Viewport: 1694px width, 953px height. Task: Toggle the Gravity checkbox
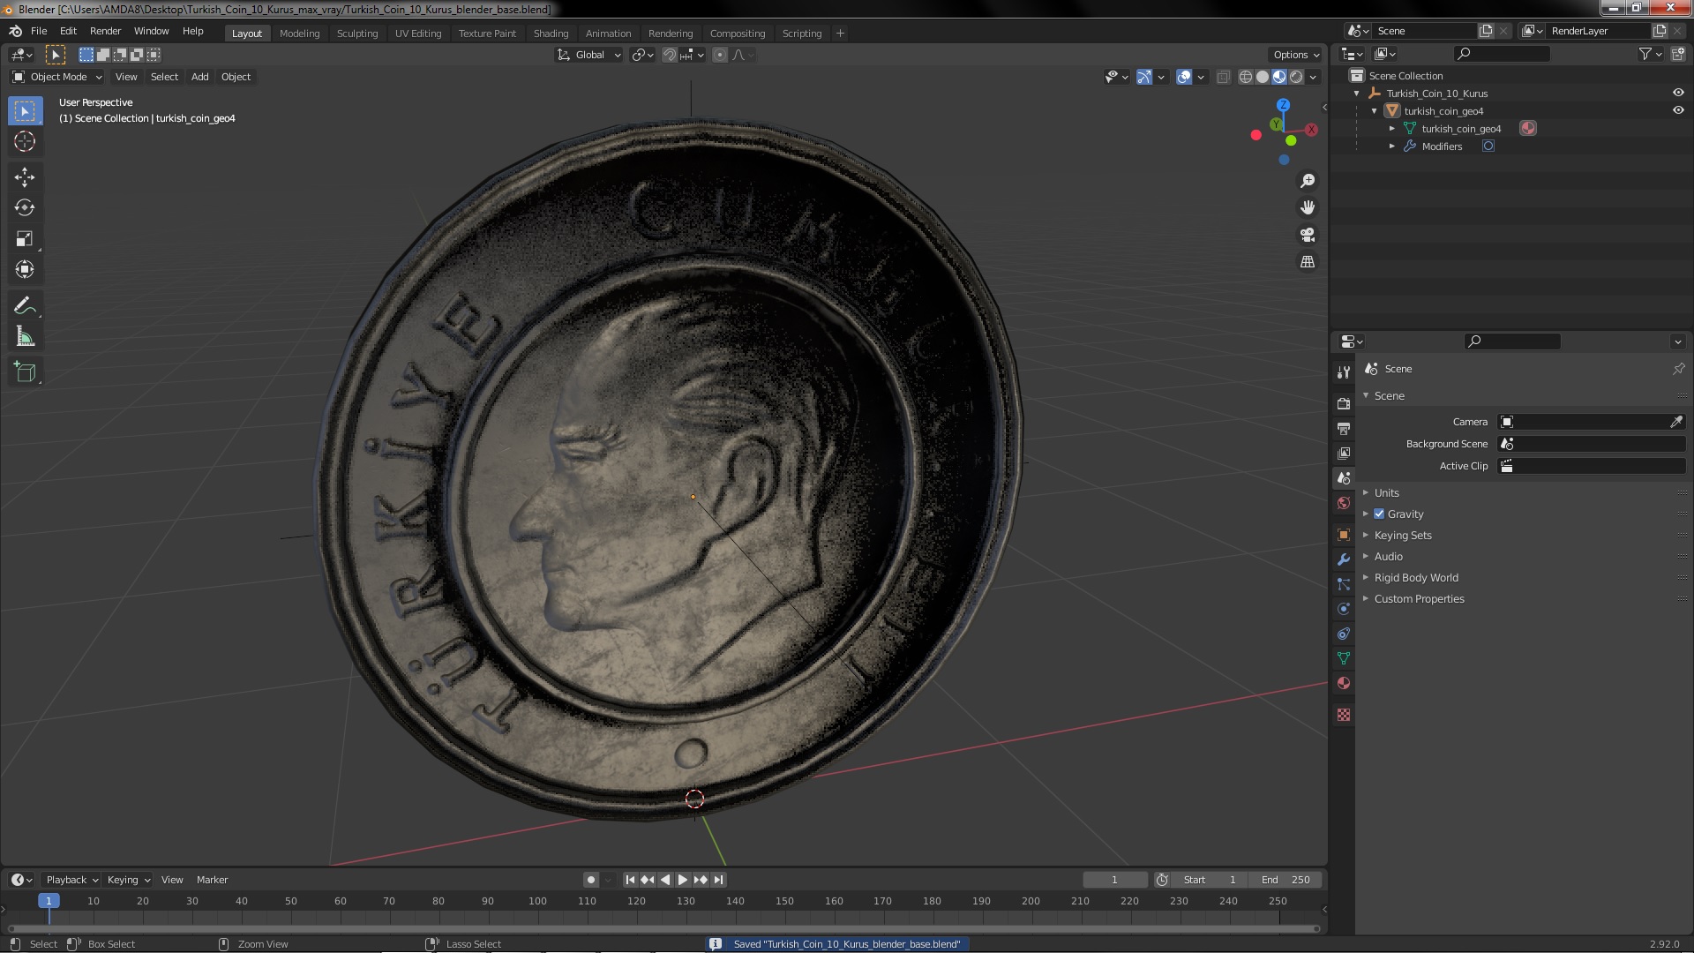(x=1379, y=514)
